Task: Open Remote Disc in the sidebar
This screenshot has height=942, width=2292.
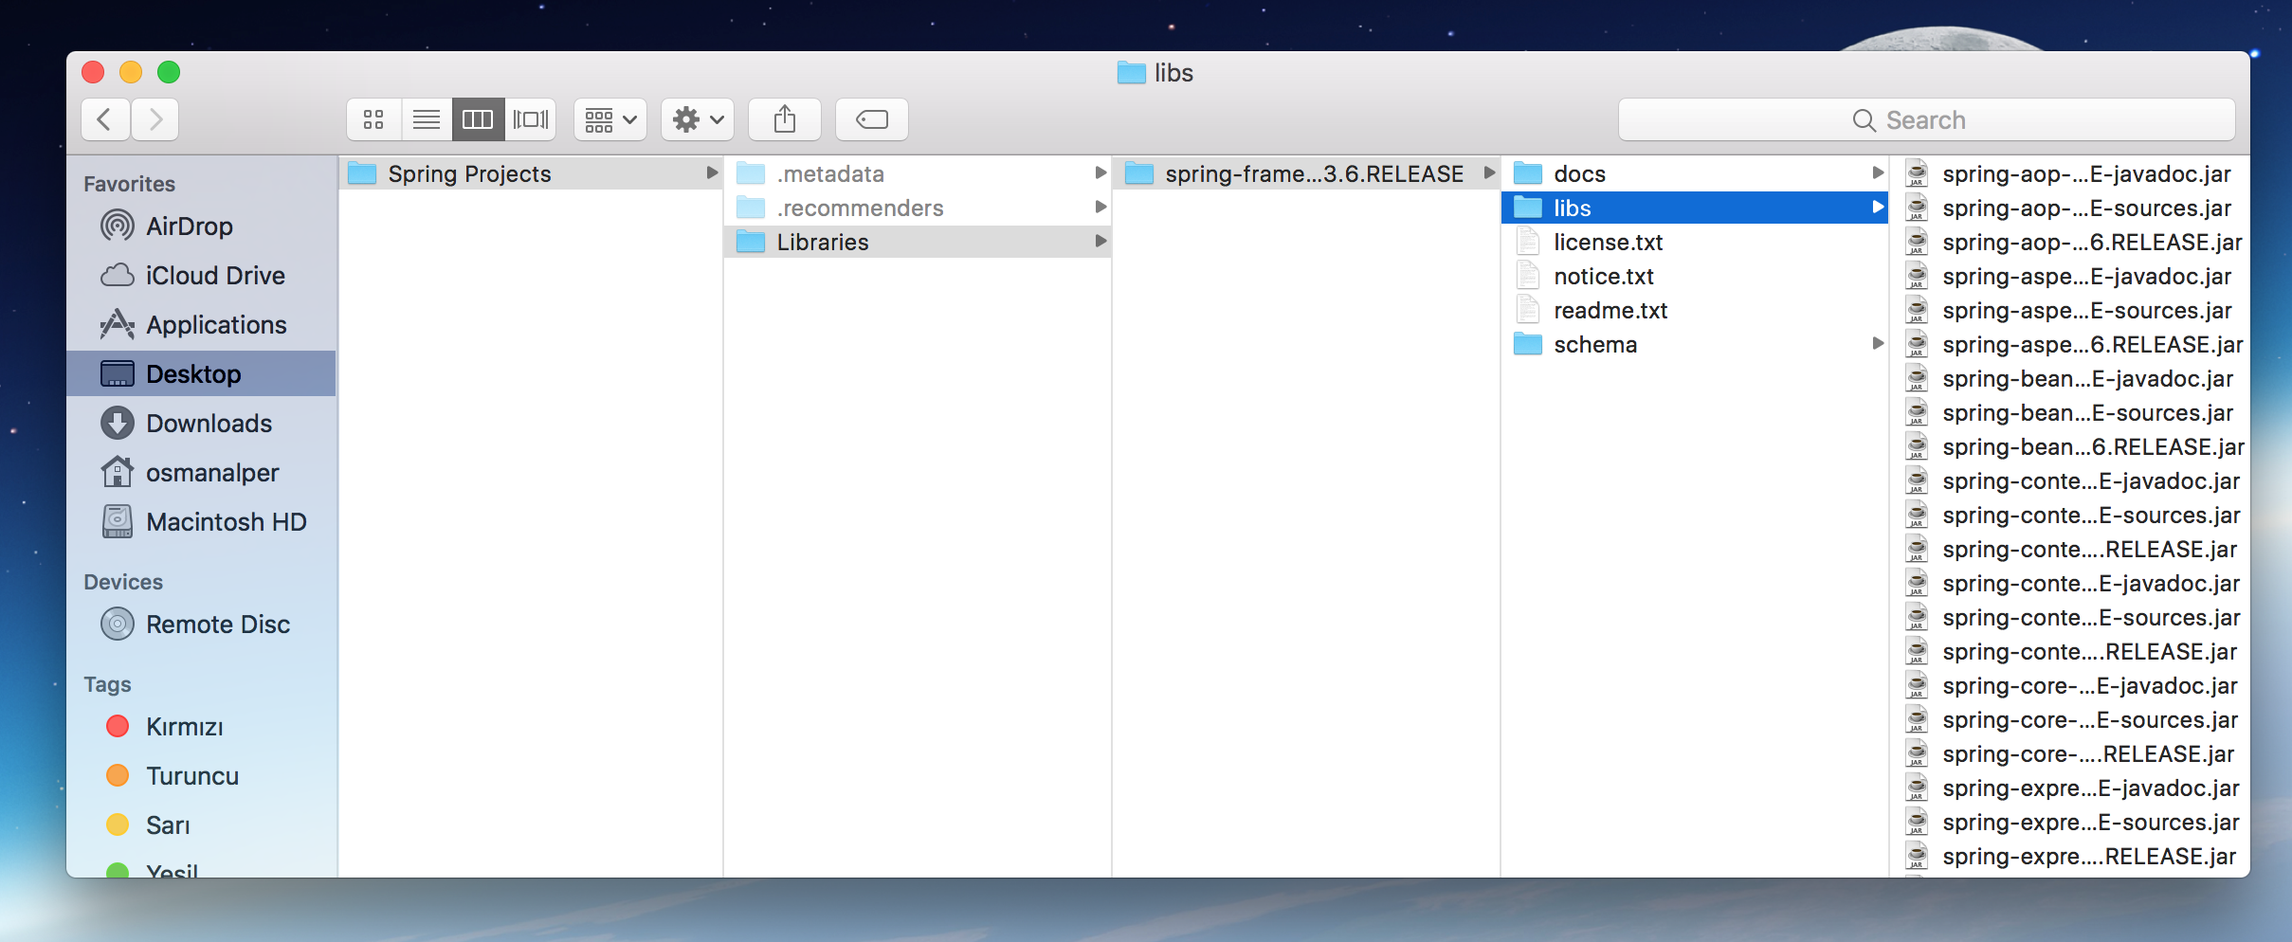Action: click(201, 624)
